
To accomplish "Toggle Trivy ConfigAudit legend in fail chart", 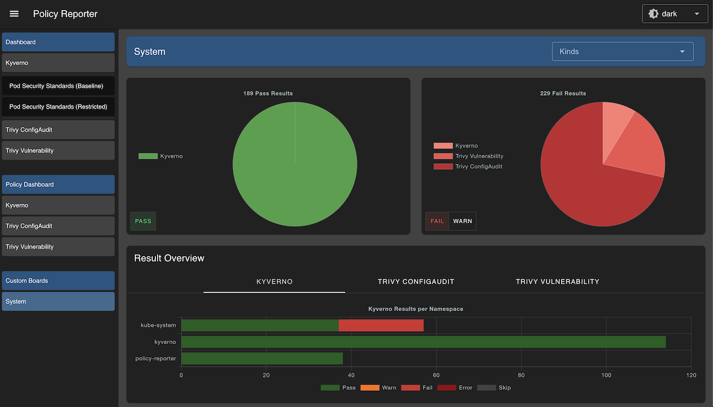I will point(468,166).
